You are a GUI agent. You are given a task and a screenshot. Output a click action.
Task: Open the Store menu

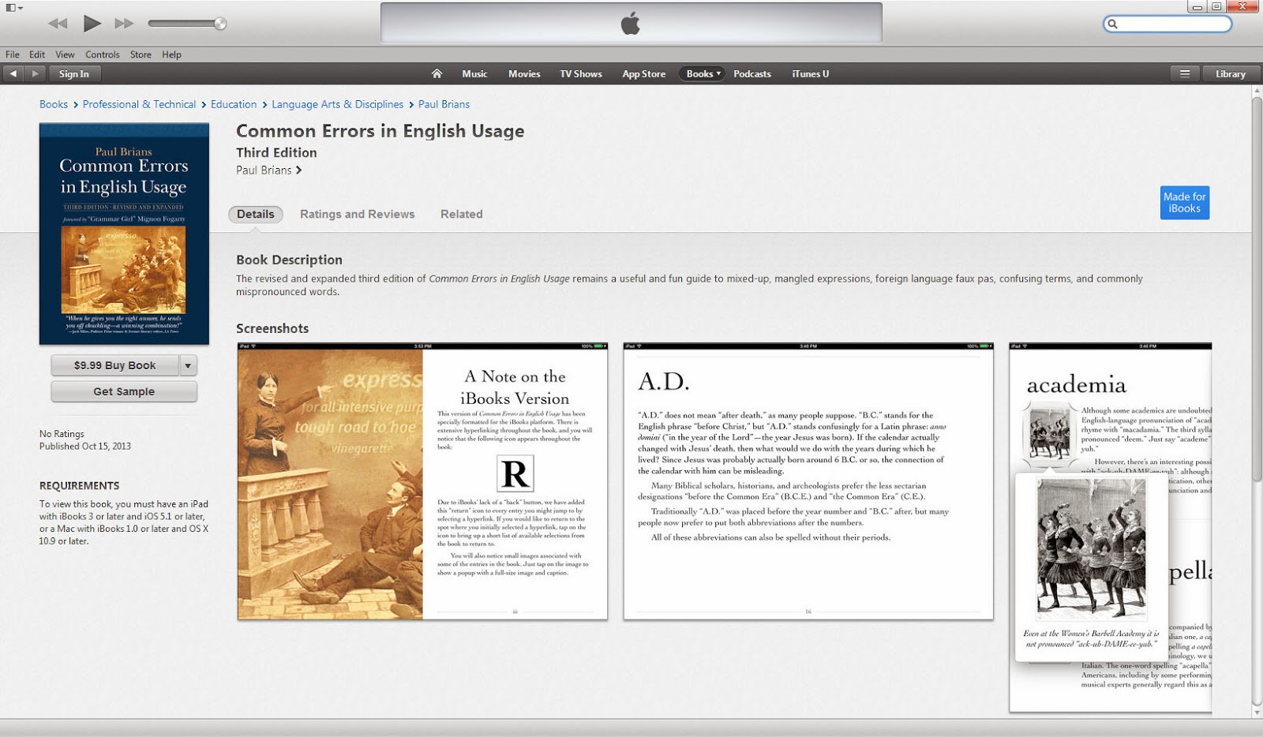click(x=141, y=54)
